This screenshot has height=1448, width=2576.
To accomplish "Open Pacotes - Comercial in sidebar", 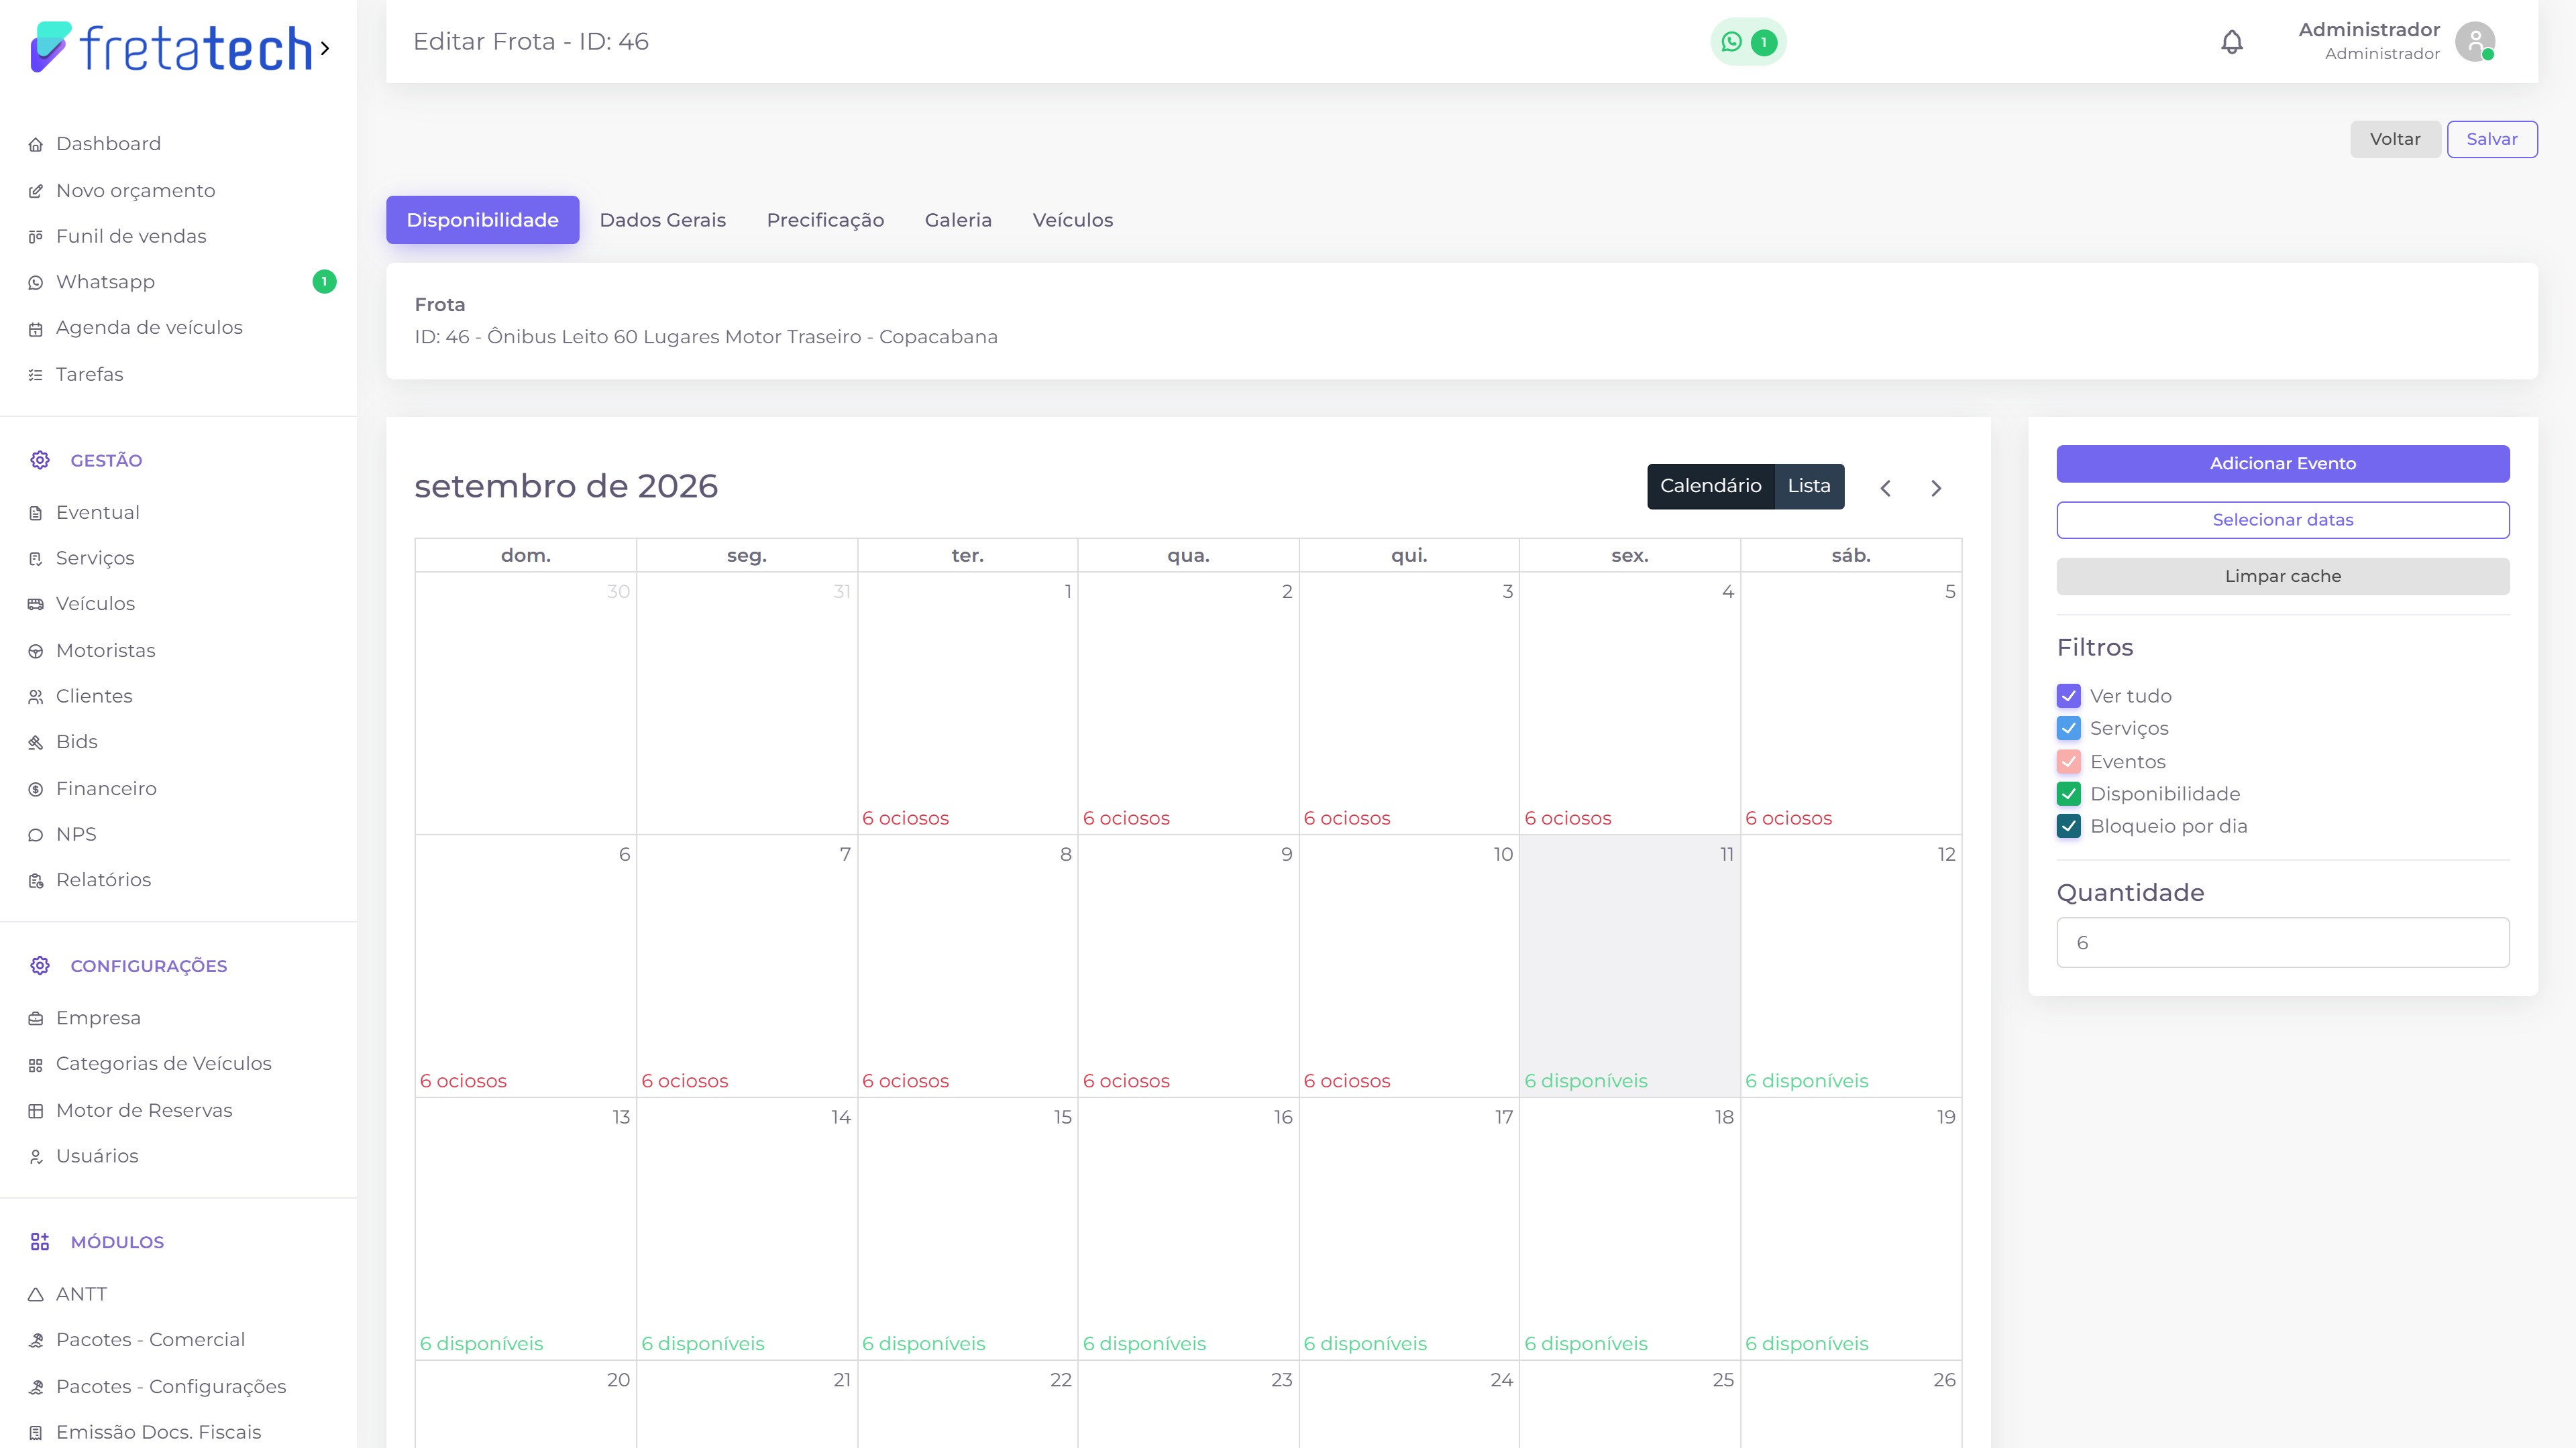I will 150,1340.
